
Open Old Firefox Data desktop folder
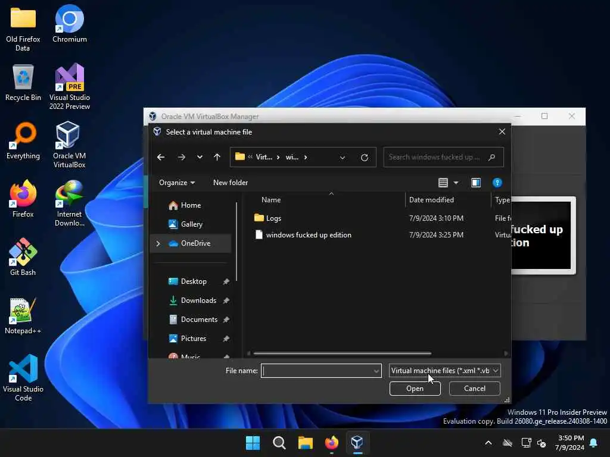(x=23, y=29)
